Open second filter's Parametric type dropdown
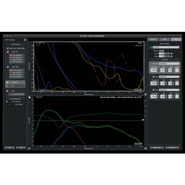The image size is (185, 185). pos(169,77)
